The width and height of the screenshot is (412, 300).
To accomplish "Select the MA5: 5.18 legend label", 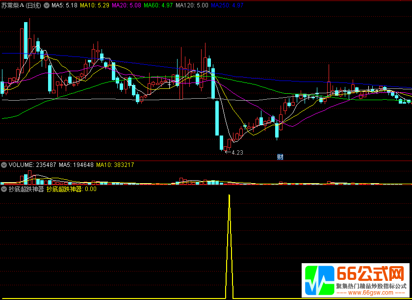I will 65,5.
